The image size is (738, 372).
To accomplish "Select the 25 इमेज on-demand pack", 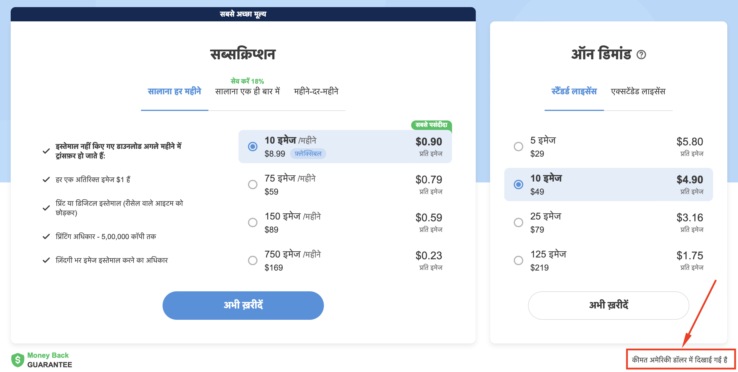I will tap(518, 222).
